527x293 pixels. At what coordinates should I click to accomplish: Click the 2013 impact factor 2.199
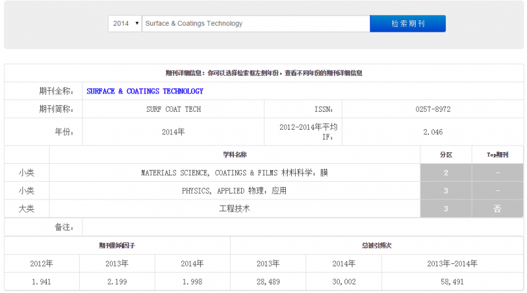(x=117, y=282)
